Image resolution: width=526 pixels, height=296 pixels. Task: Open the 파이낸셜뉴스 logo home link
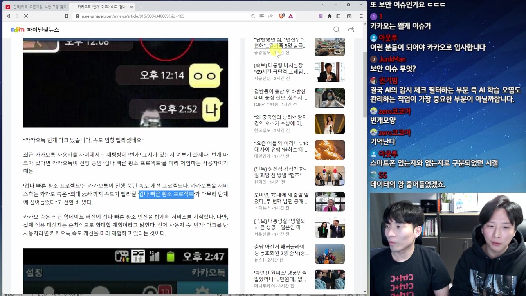[x=35, y=30]
